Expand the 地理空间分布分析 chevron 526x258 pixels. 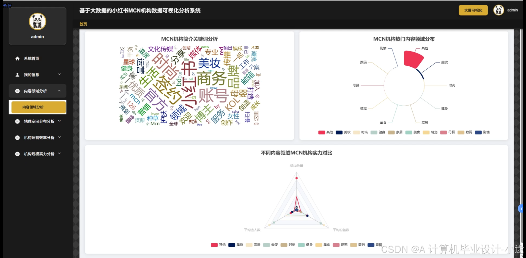59,121
